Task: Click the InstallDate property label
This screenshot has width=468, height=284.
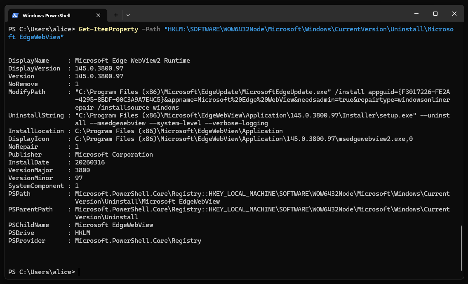Action: 28,162
